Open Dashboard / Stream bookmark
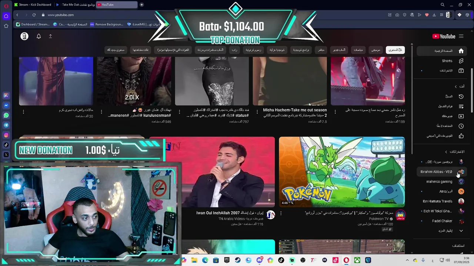The height and width of the screenshot is (266, 474). (x=33, y=24)
